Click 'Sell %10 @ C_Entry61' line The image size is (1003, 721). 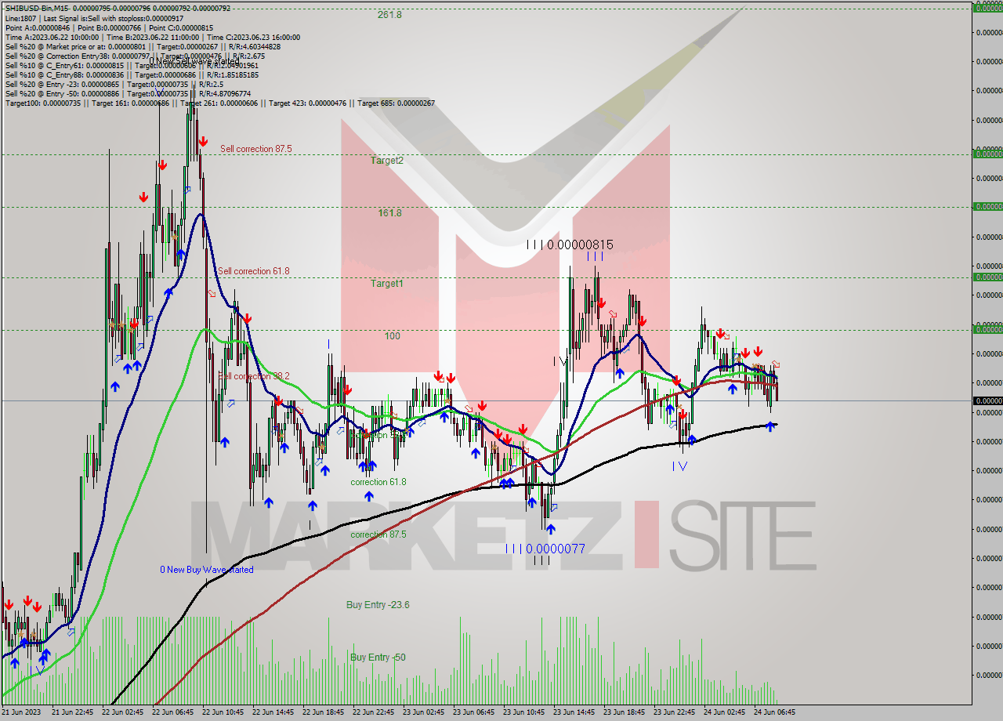(x=132, y=65)
